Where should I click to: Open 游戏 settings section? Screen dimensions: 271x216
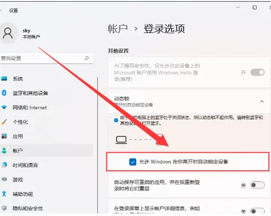click(x=46, y=179)
